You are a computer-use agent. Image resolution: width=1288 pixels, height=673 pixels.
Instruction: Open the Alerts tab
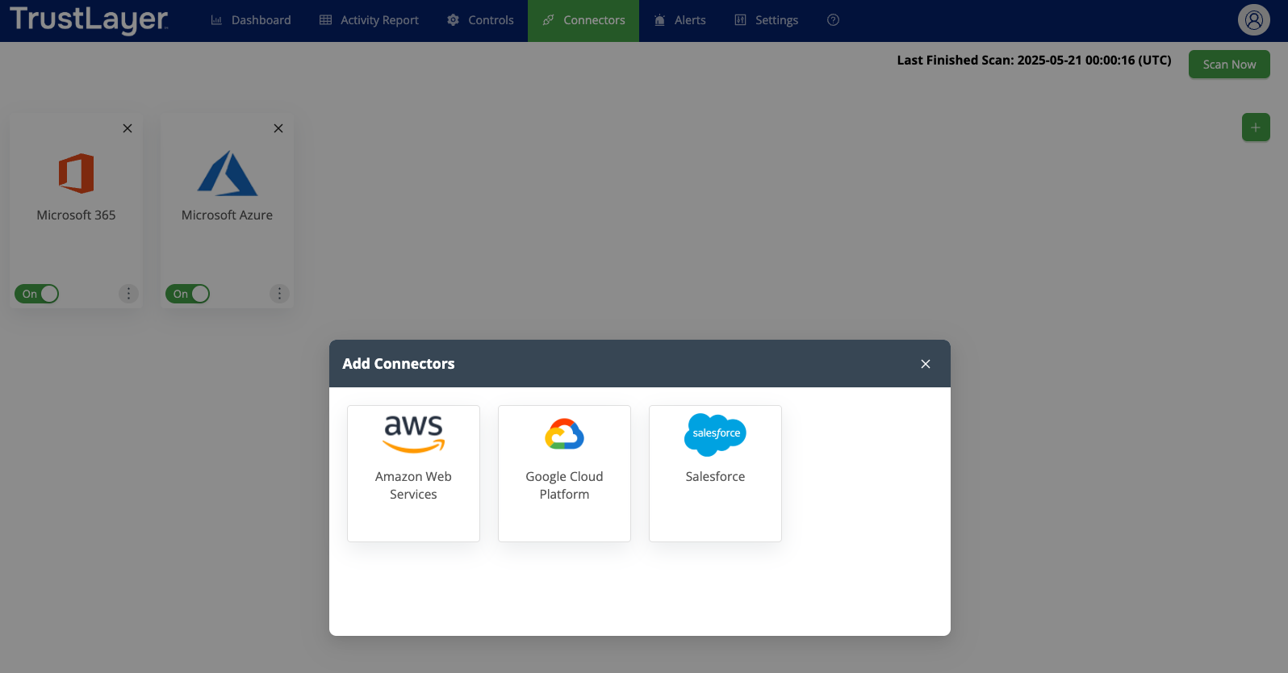point(680,20)
